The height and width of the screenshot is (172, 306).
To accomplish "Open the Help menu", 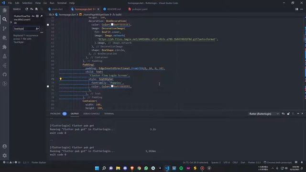I will pyautogui.click(x=72, y=3).
